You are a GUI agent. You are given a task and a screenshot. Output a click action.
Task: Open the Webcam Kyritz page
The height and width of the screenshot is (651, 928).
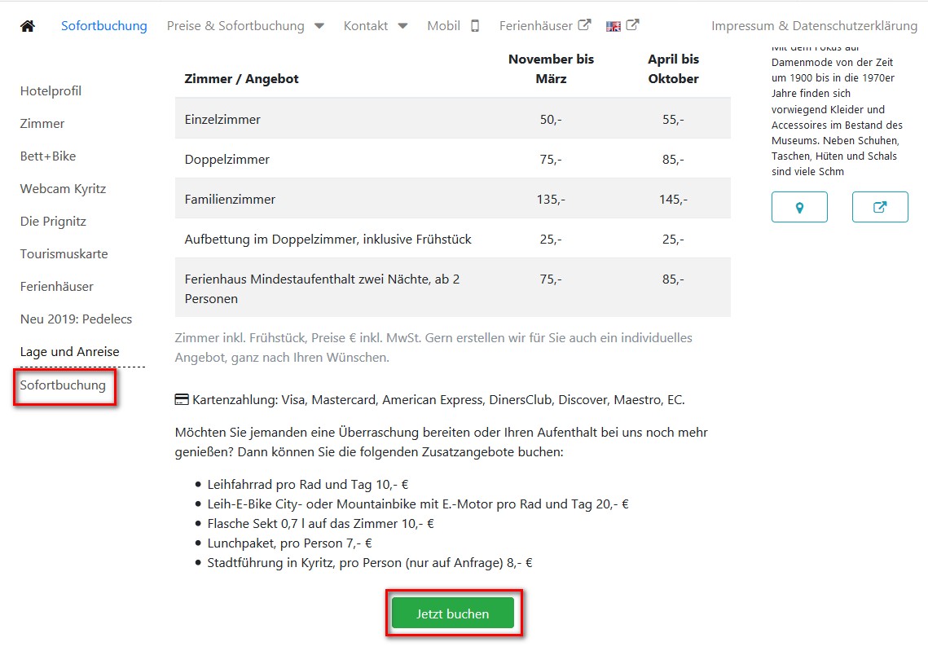tap(63, 188)
